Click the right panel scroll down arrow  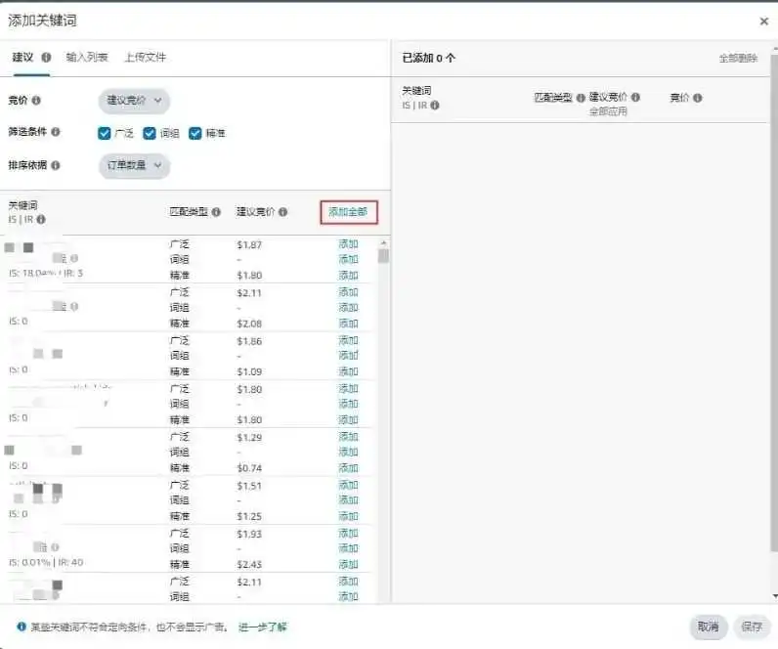(x=774, y=596)
